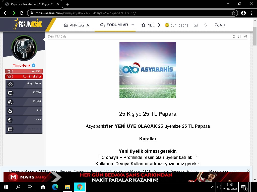Open the NEL starred nav item
The image size is (257, 192).
tap(148, 25)
